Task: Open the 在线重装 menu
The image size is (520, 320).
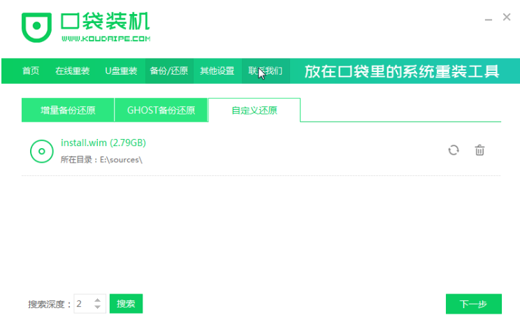Action: tap(73, 71)
